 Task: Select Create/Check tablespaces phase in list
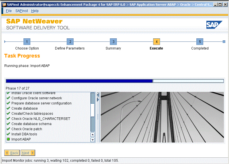32,114
